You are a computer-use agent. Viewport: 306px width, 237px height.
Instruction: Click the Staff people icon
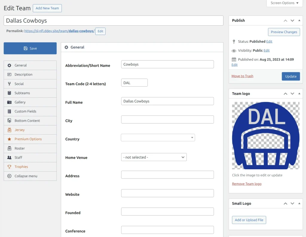[x=9, y=158]
